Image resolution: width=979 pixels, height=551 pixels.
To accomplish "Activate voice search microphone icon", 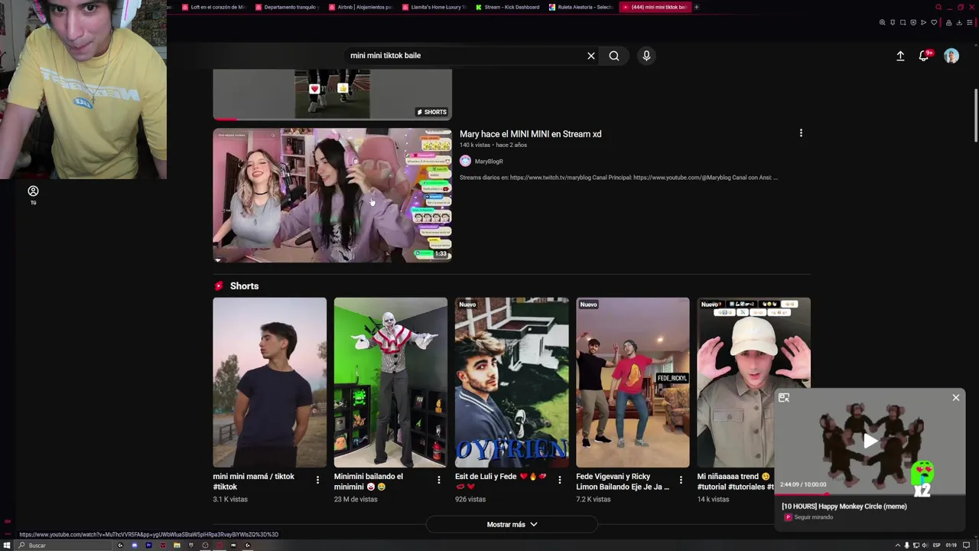I will coord(646,56).
